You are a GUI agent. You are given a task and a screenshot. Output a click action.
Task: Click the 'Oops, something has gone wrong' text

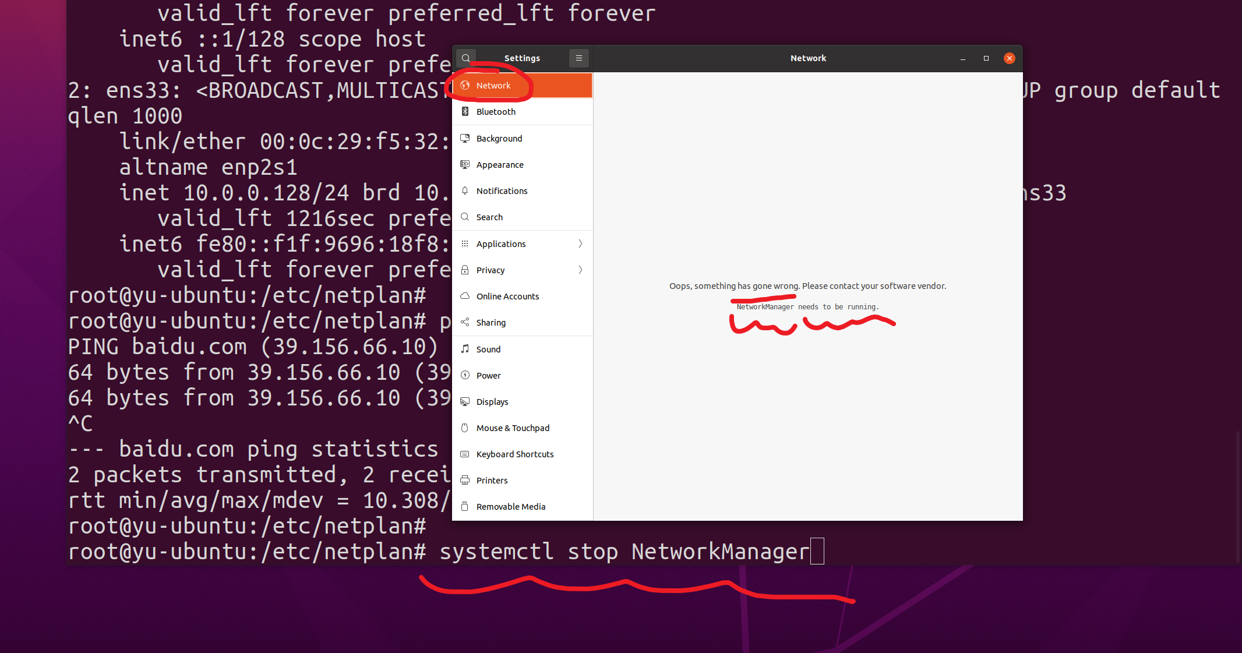click(x=734, y=286)
